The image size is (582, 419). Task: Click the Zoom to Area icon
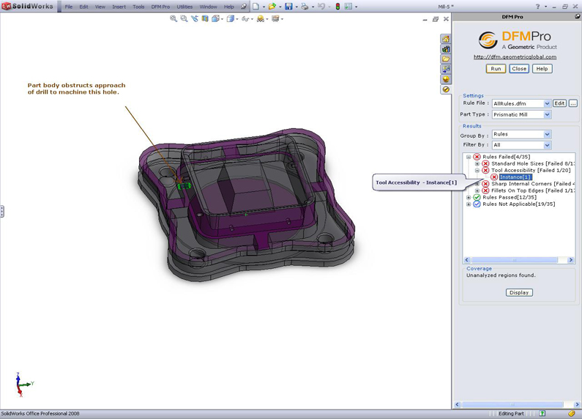pos(184,18)
